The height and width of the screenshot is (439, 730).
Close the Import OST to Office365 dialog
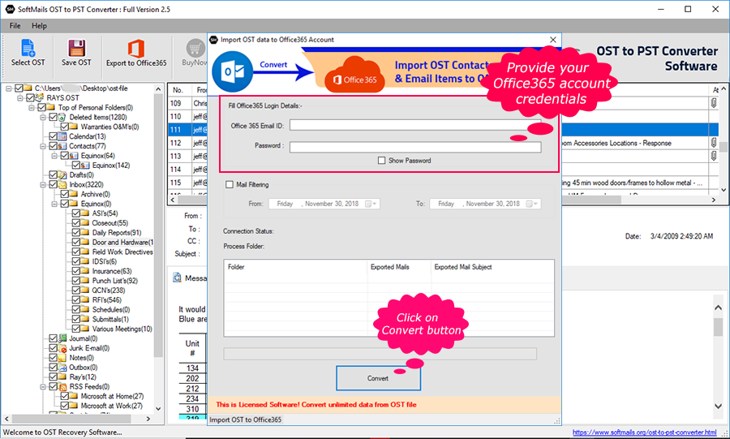[553, 40]
